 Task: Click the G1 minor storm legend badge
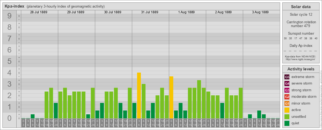coord(287,103)
